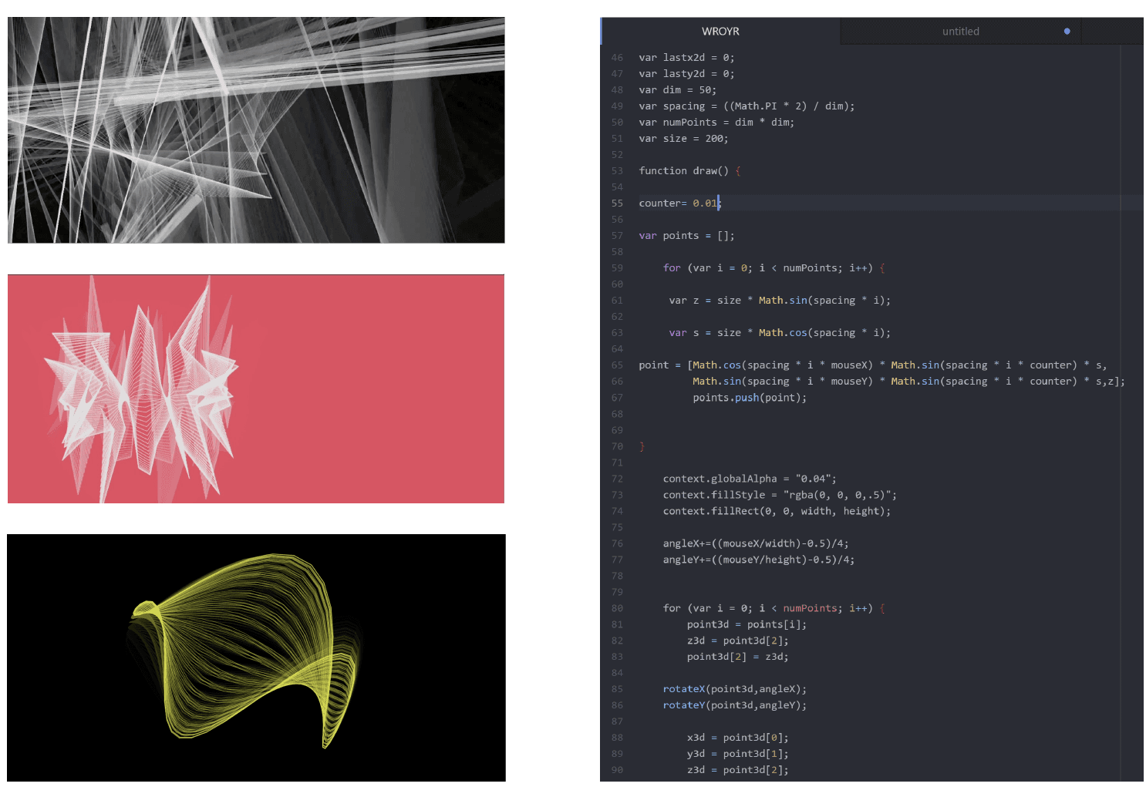
Task: Click 'var lastx2d = 0;' line
Action: click(686, 58)
